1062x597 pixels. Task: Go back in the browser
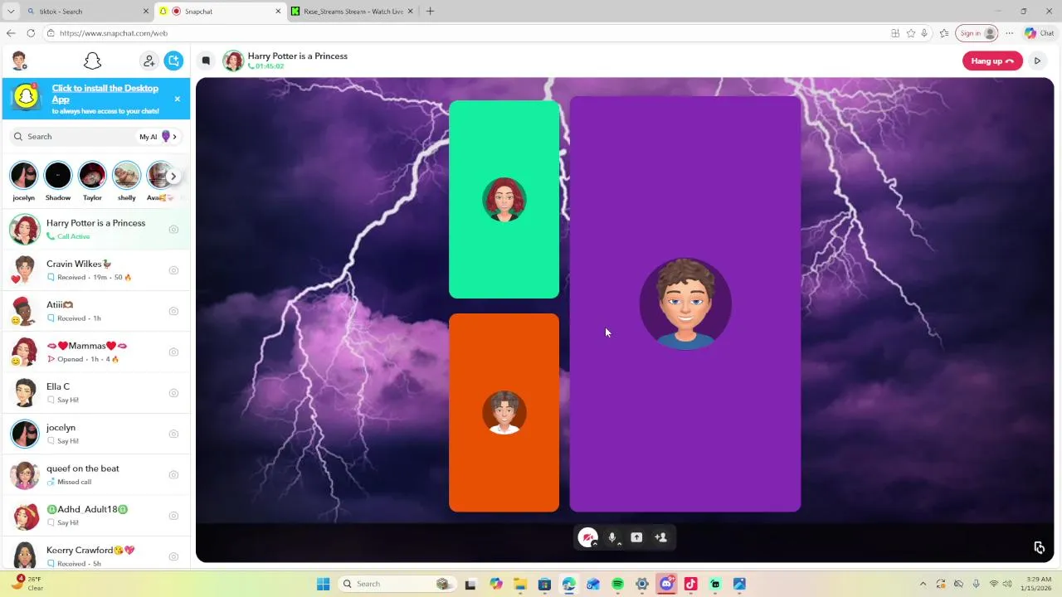pos(11,33)
